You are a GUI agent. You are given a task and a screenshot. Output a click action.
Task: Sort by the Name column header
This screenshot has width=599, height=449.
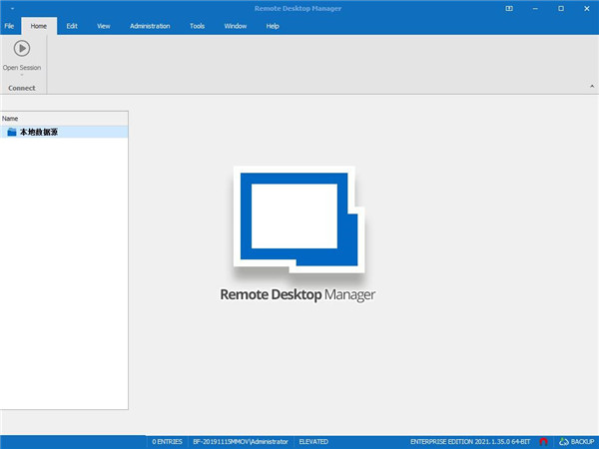tap(64, 119)
